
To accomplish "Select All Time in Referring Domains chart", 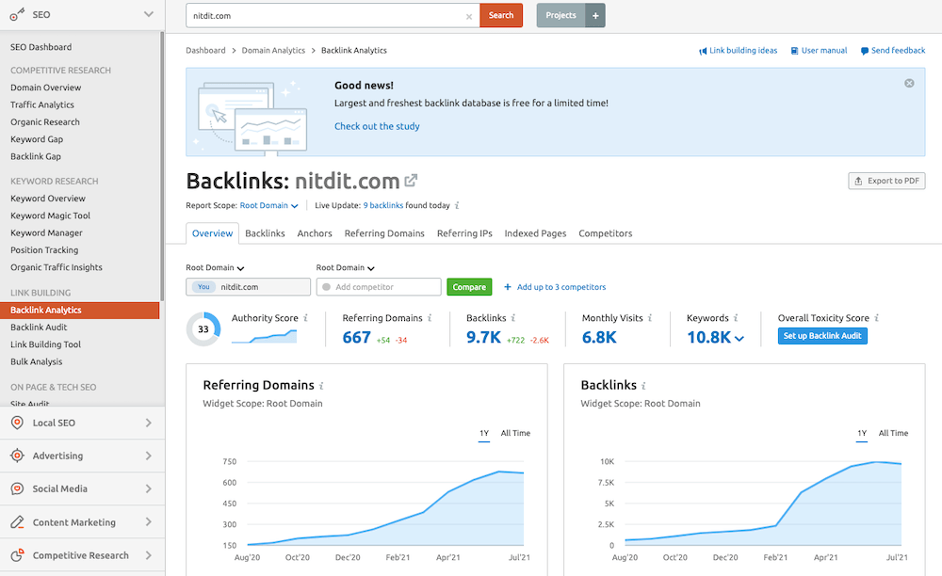I will pyautogui.click(x=515, y=433).
